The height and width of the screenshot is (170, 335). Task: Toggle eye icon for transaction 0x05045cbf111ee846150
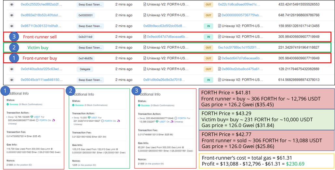[12, 80]
